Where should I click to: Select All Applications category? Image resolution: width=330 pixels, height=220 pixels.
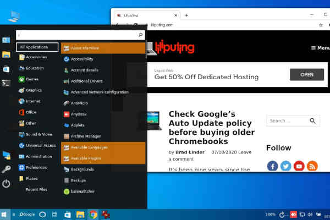tap(37, 47)
